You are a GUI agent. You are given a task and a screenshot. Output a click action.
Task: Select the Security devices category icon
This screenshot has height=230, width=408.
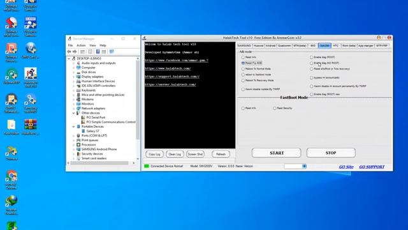click(x=78, y=154)
